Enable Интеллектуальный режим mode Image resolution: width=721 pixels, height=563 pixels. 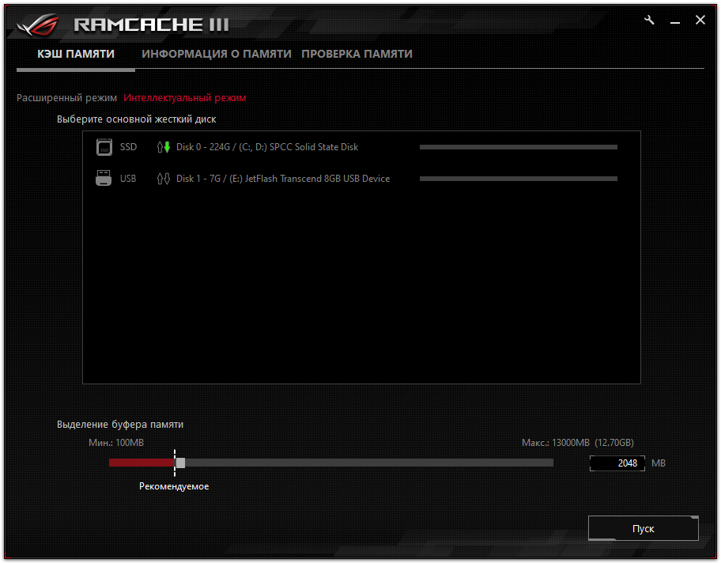click(185, 97)
